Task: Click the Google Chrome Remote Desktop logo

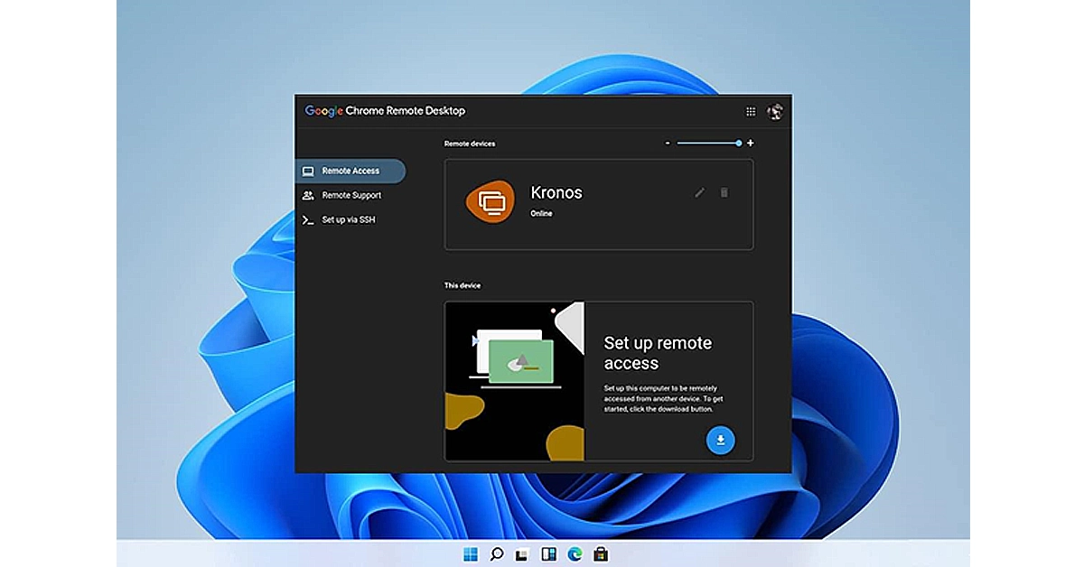Action: pos(385,111)
